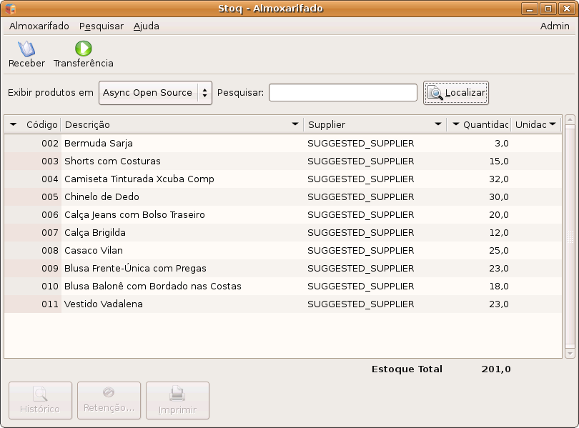Click the Transferência green arrow icon
579x428 pixels.
(x=84, y=49)
